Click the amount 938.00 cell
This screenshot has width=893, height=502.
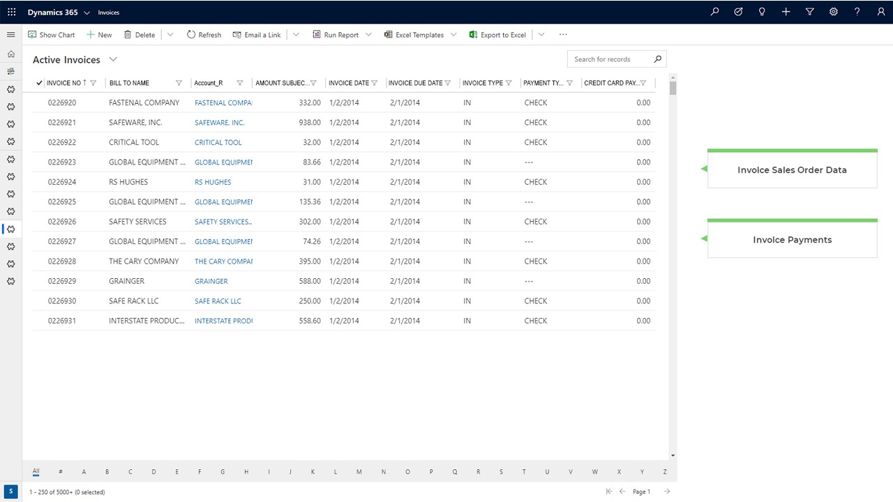[310, 122]
